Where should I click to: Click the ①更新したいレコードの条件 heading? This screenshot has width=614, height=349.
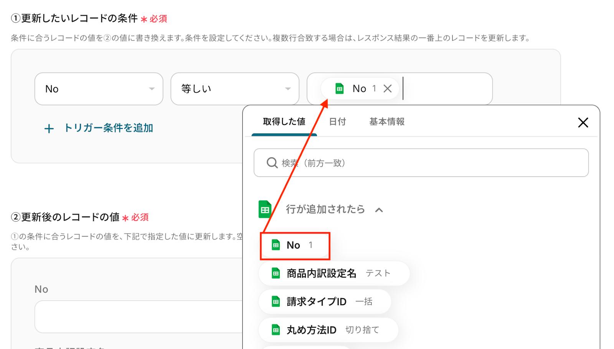(74, 18)
